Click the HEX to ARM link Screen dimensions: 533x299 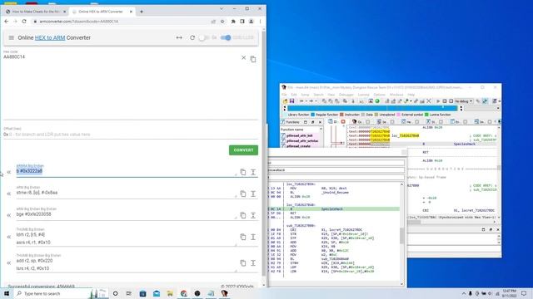[50, 37]
